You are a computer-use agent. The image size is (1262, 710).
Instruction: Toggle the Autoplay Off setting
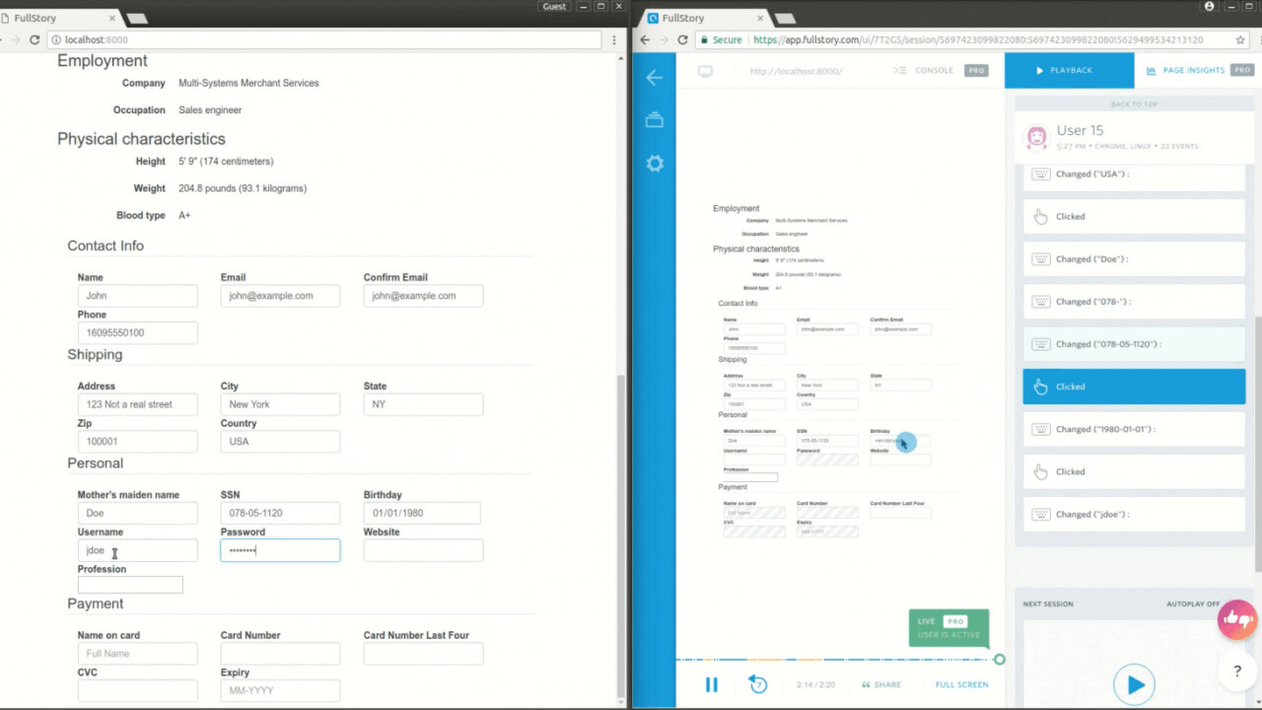click(1193, 603)
